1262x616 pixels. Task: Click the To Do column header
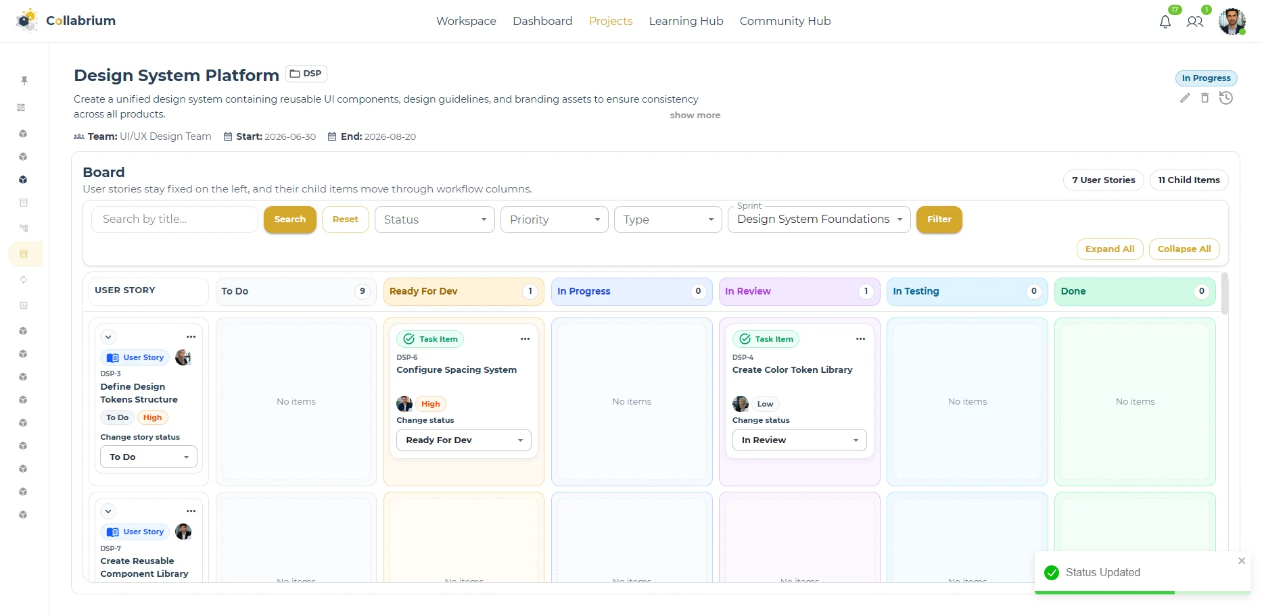pos(296,291)
